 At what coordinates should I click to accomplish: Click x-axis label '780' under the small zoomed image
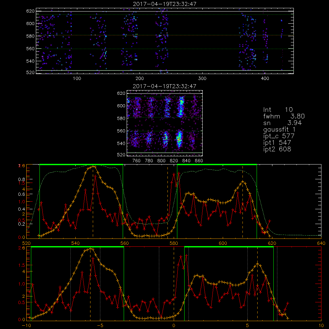point(149,161)
